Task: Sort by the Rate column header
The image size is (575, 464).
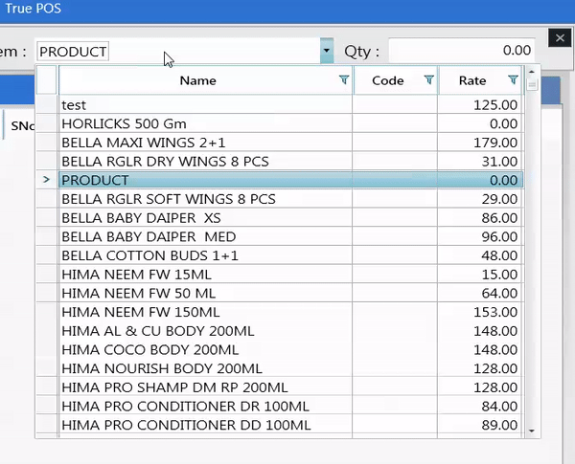Action: coord(472,80)
